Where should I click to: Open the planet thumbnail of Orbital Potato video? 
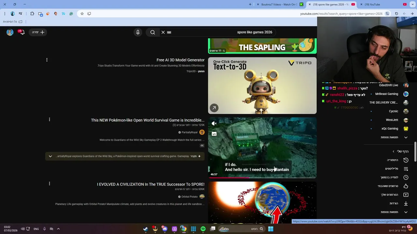pyautogui.click(x=262, y=202)
